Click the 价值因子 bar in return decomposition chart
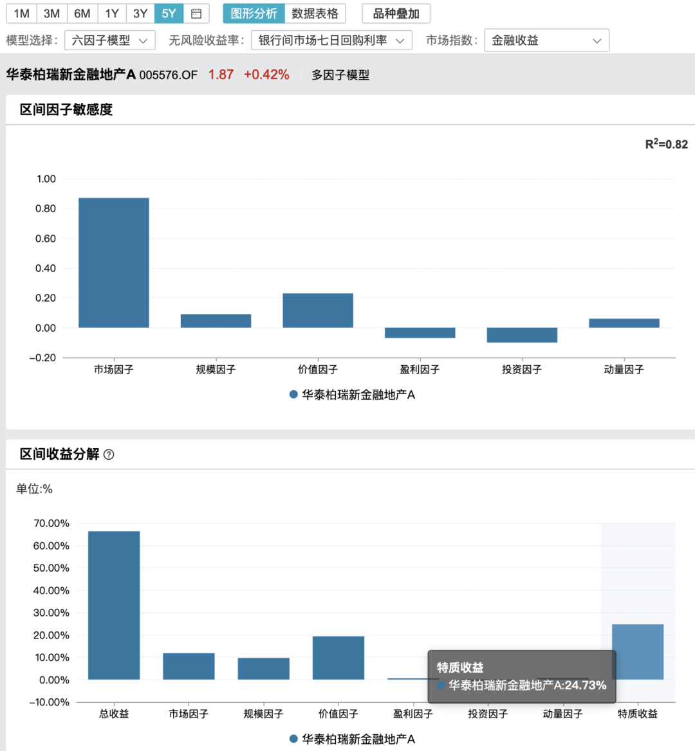The image size is (695, 751). click(x=338, y=658)
